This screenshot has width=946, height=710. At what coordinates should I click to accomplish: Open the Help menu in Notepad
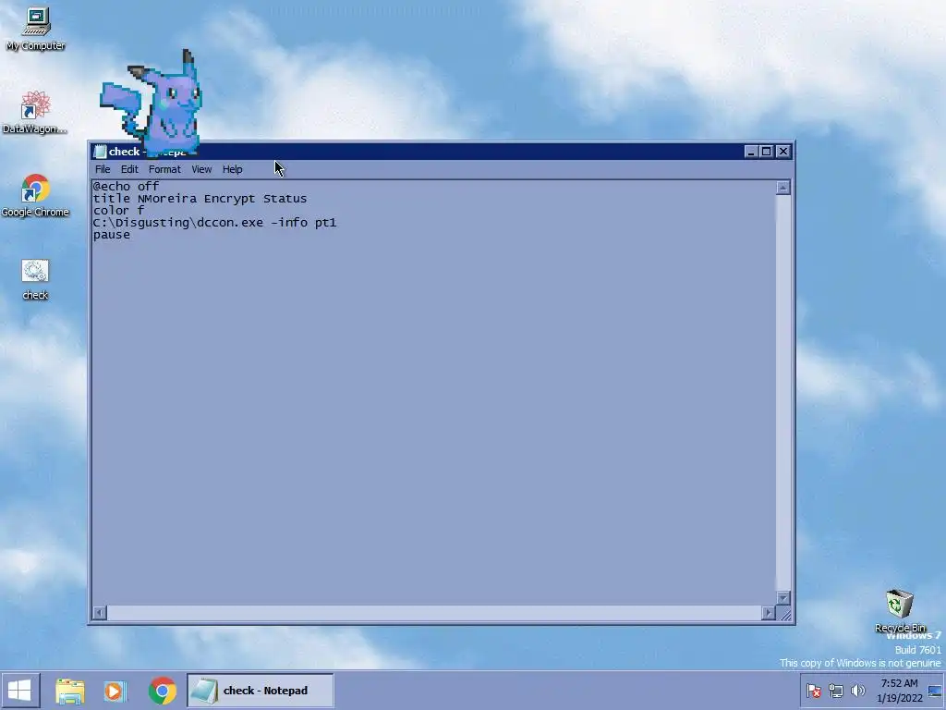click(x=232, y=170)
